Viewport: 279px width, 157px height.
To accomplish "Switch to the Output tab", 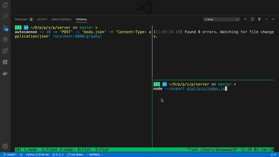I will [x=42, y=19].
